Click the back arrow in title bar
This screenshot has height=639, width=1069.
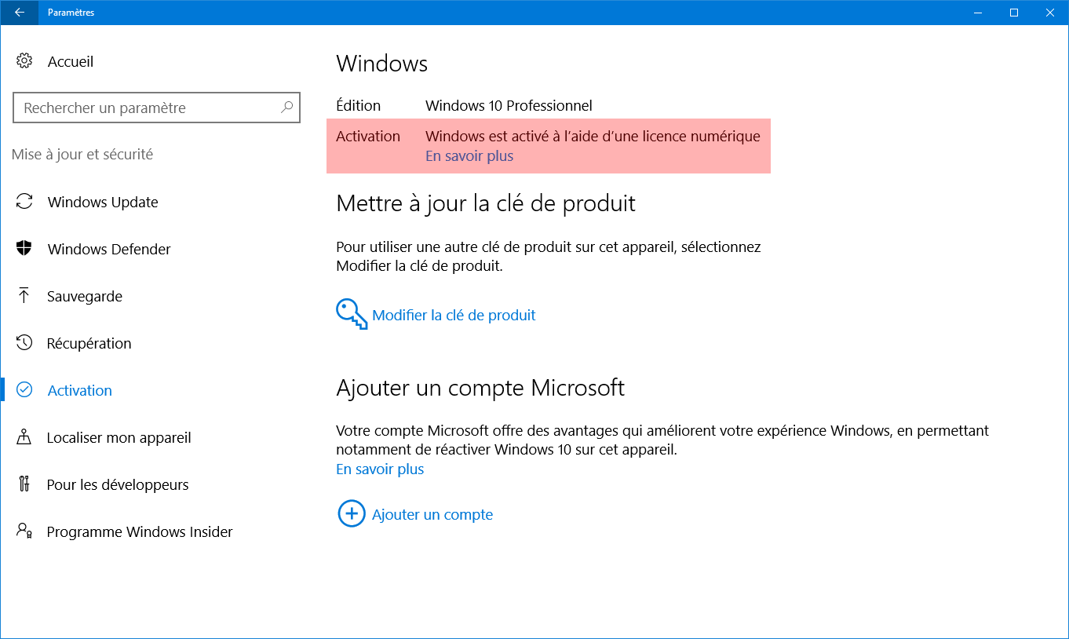(19, 13)
